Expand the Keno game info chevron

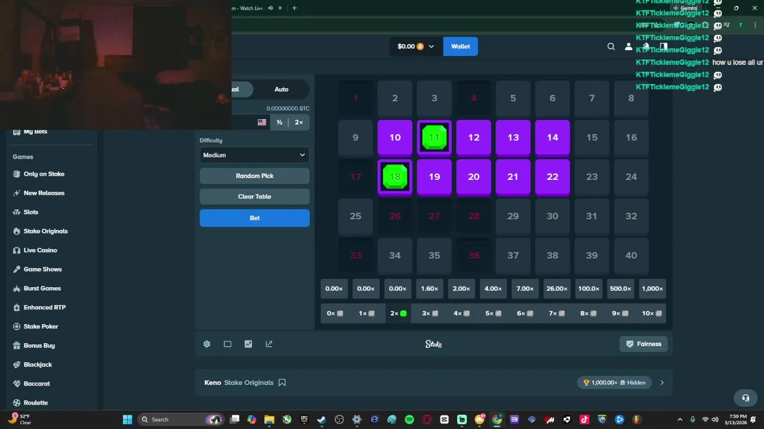662,383
